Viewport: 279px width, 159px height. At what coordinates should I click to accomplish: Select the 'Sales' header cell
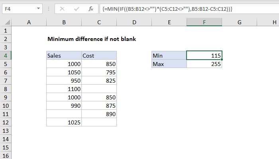(x=64, y=56)
